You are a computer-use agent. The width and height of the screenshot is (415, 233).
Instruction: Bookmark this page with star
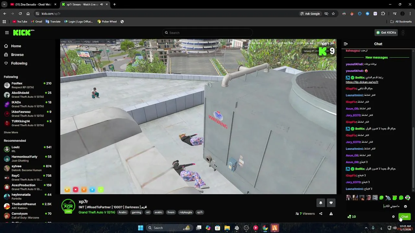(333, 14)
